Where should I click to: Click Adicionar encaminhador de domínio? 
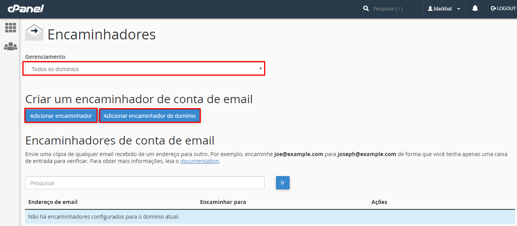(x=150, y=115)
